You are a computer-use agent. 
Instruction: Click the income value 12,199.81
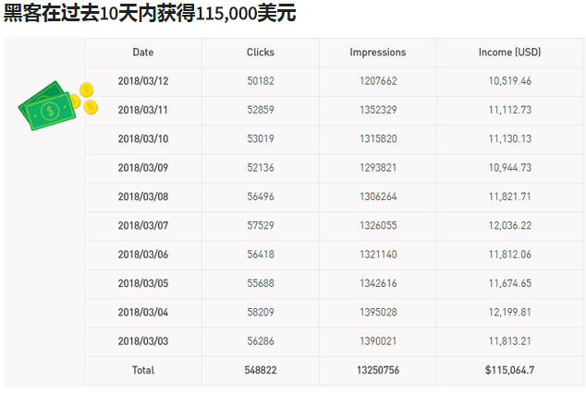509,313
